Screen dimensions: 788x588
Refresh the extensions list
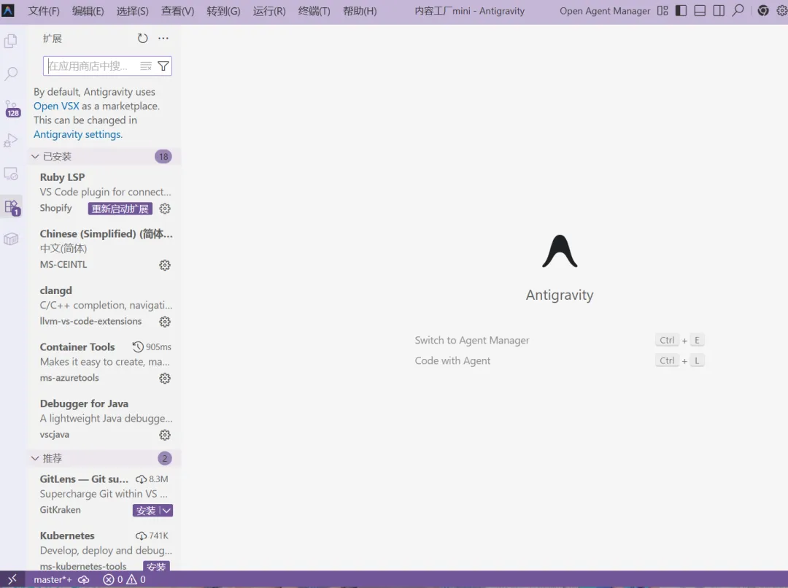click(x=143, y=38)
